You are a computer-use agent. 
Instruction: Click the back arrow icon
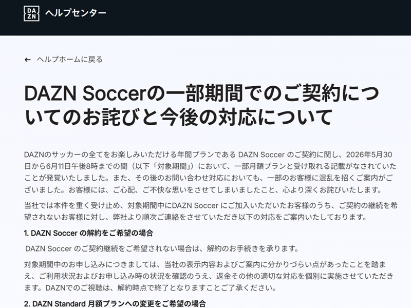(28, 60)
